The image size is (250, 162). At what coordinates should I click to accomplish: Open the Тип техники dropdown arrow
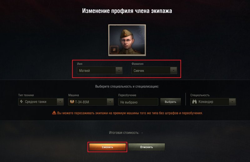pos(60,102)
